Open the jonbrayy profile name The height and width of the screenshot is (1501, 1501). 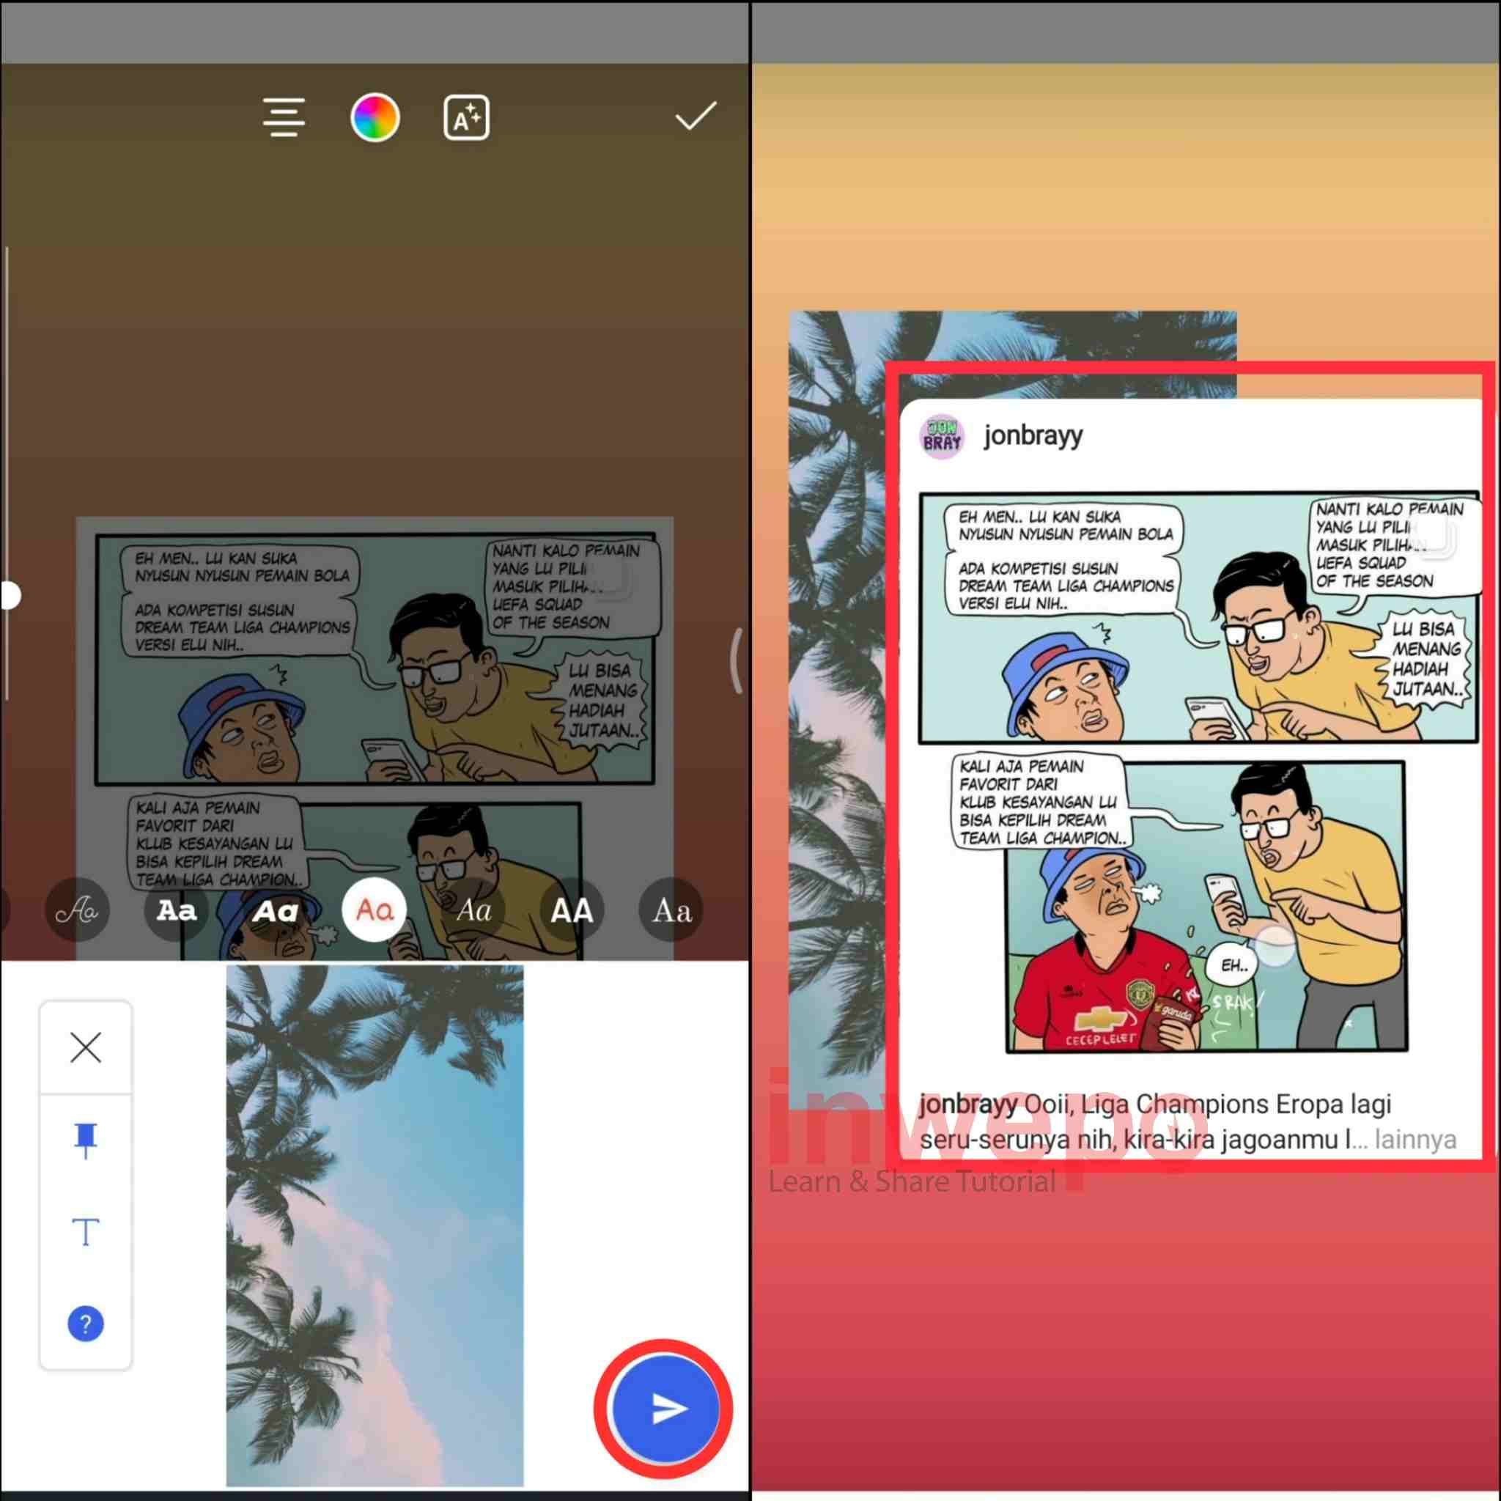tap(1033, 435)
